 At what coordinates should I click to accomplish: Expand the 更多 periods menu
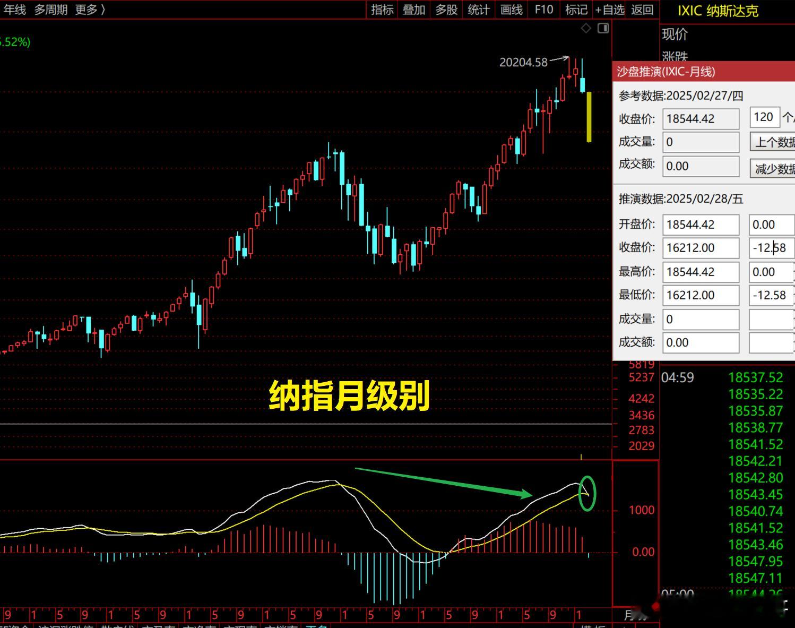click(x=90, y=10)
